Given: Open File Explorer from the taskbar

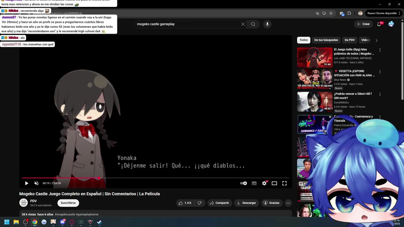Looking at the screenshot, I should pos(16,222).
